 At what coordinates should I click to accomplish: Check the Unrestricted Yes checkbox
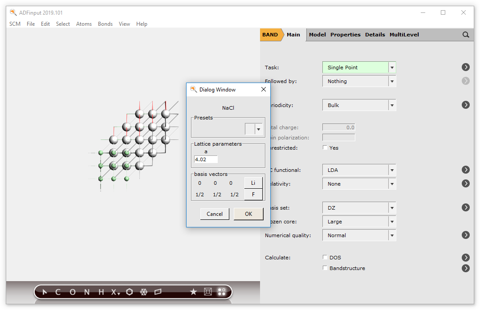pos(325,147)
